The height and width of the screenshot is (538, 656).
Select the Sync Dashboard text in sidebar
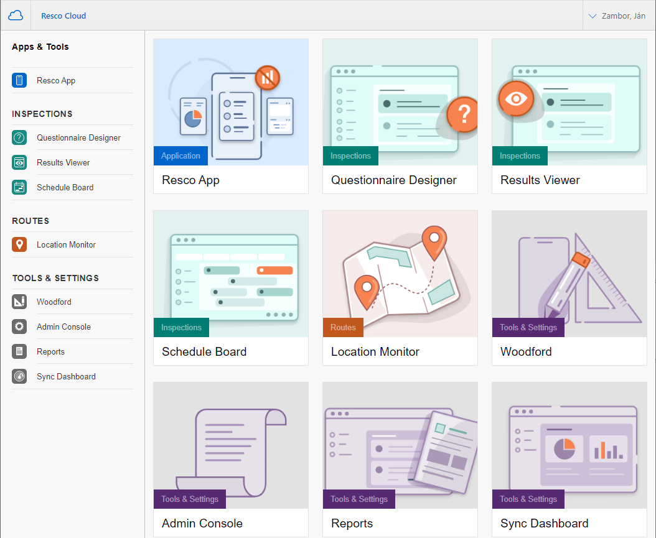[x=66, y=376]
